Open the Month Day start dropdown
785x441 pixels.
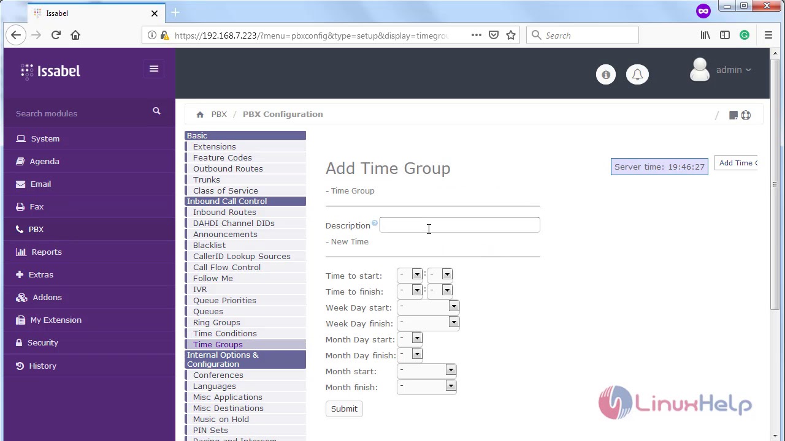(410, 338)
